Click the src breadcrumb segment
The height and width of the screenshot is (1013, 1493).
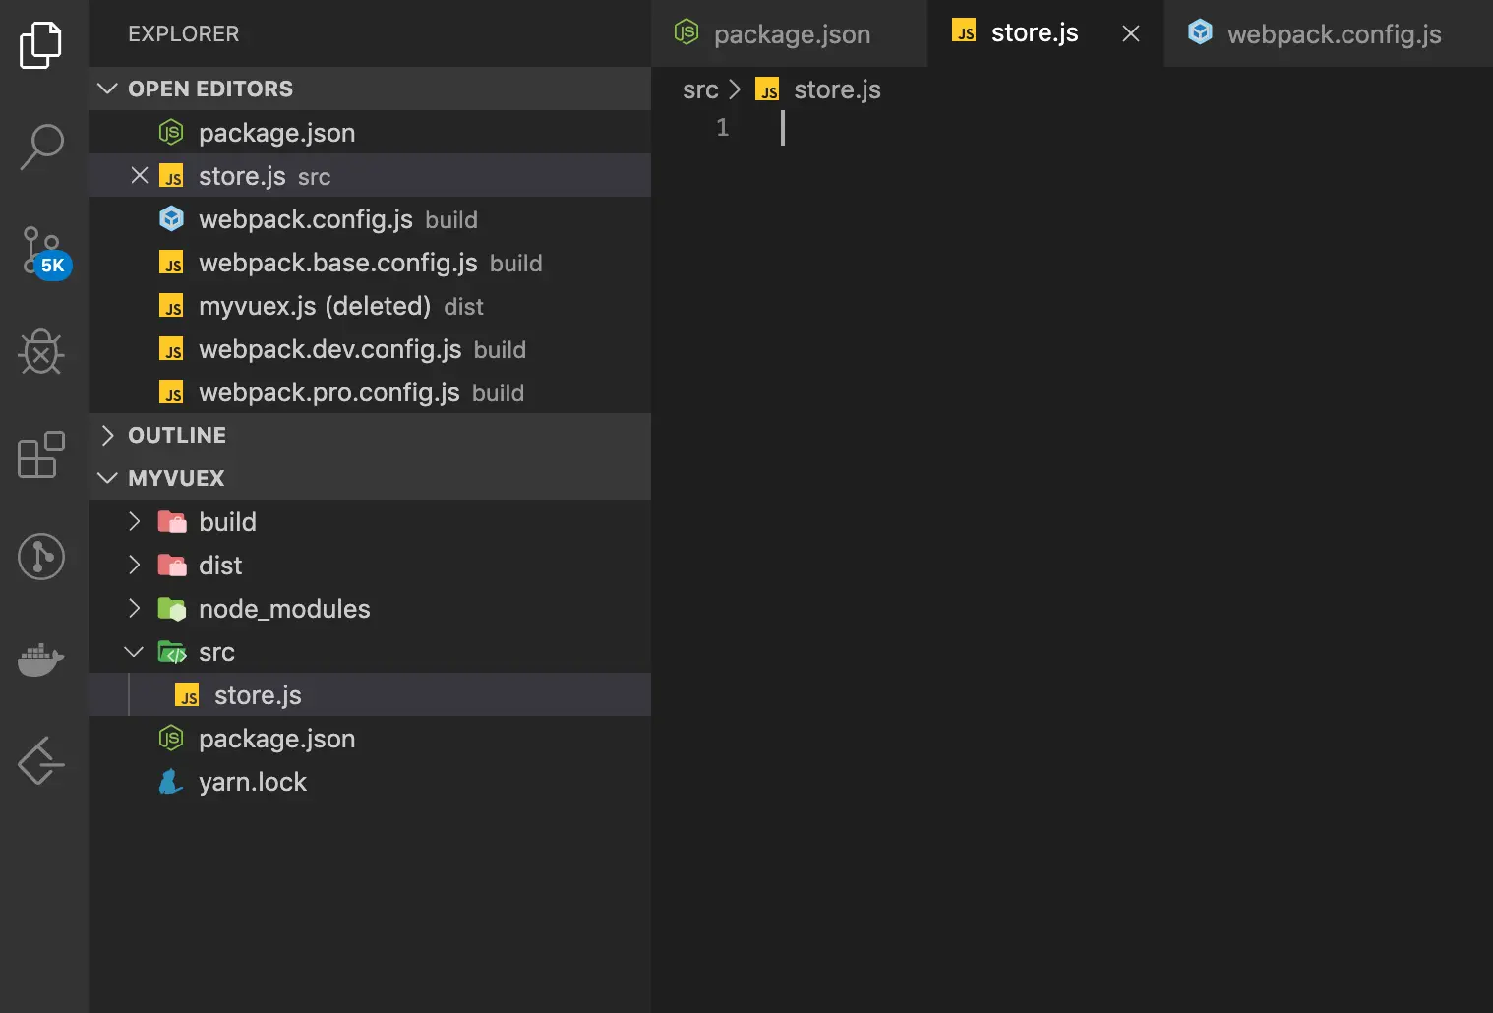[x=700, y=89]
